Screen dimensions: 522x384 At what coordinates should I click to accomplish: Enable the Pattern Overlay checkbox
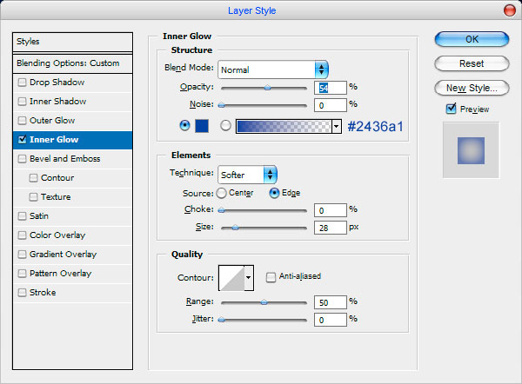tap(22, 274)
